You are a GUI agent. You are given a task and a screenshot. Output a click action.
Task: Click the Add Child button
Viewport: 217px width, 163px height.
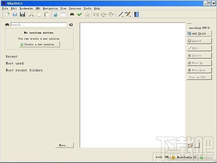[199, 33]
